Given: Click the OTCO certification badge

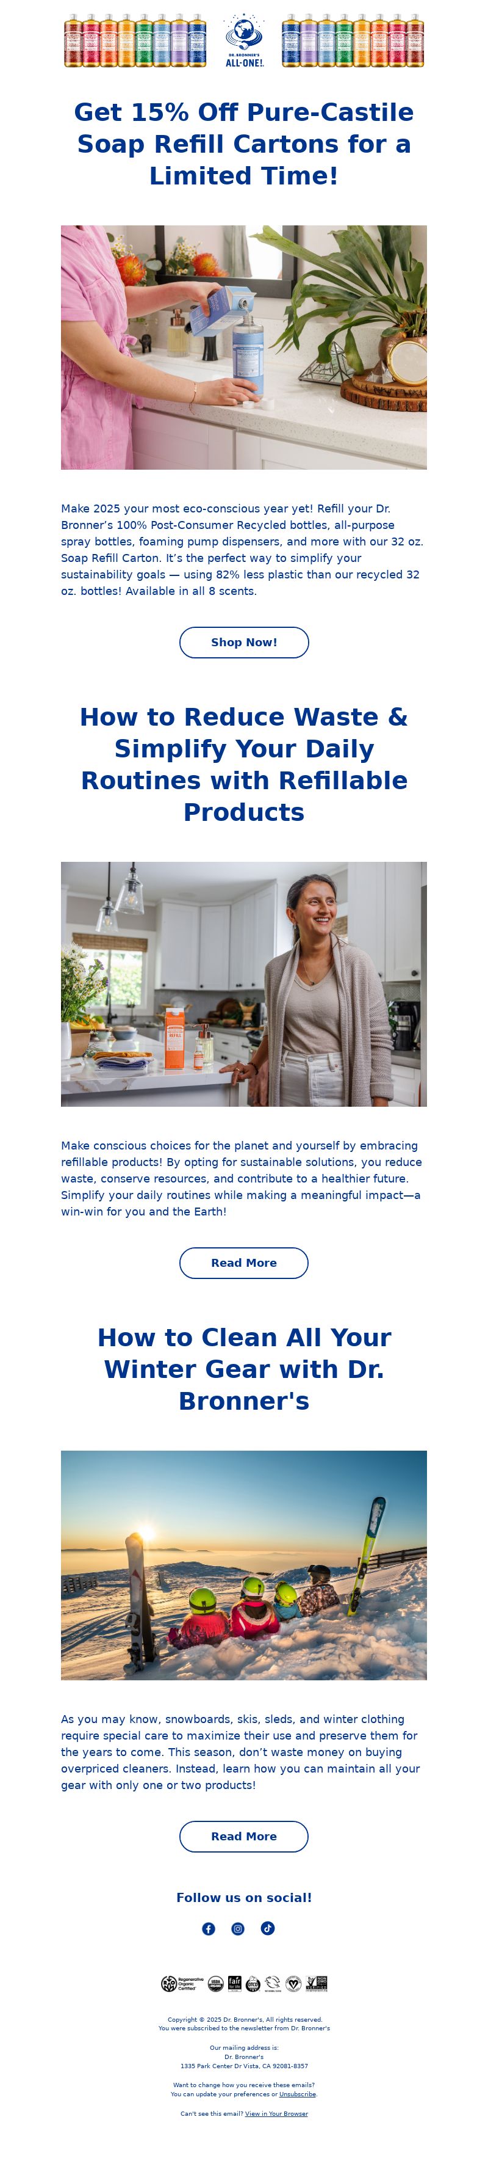Looking at the screenshot, I should 253,1983.
